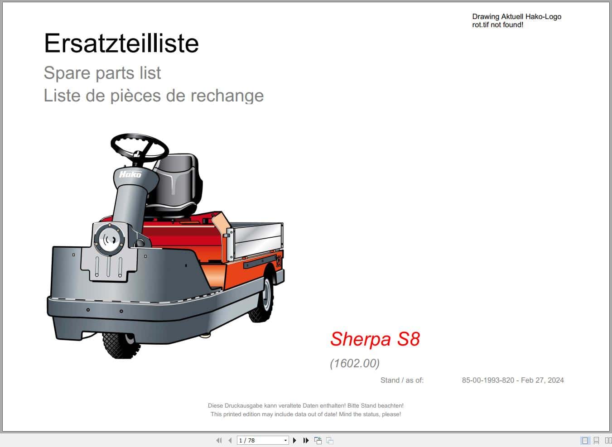Click the '(1602.00)' model number
Image resolution: width=612 pixels, height=447 pixels.
point(355,363)
